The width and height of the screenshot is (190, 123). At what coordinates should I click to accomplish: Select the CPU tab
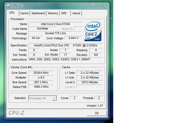(13, 13)
